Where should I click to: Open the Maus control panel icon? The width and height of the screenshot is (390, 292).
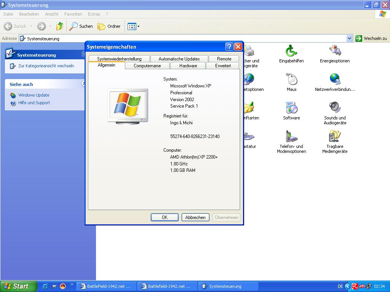point(291,83)
